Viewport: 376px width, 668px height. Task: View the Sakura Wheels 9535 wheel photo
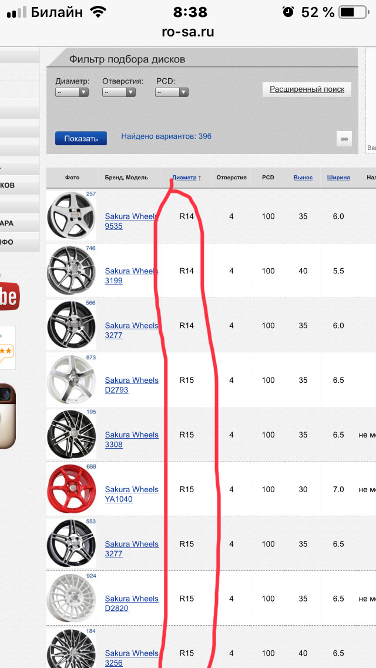(x=72, y=216)
